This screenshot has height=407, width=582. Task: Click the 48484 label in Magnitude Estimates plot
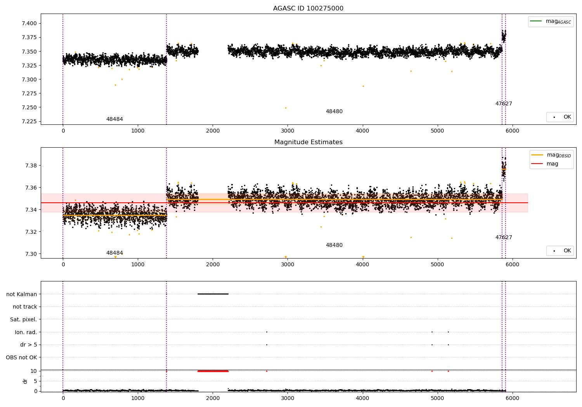coord(114,253)
